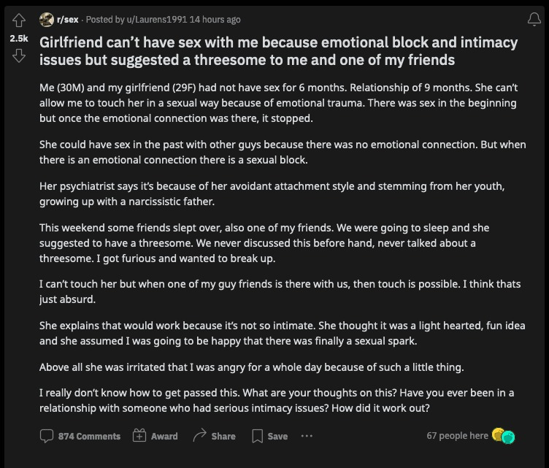Screen dimensions: 549x468
Task: Save the post with the bookmark icon
Action: pos(269,436)
